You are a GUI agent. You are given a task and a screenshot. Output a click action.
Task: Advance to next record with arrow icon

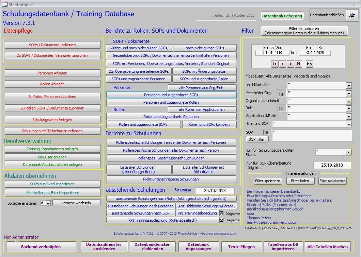click(x=290, y=64)
